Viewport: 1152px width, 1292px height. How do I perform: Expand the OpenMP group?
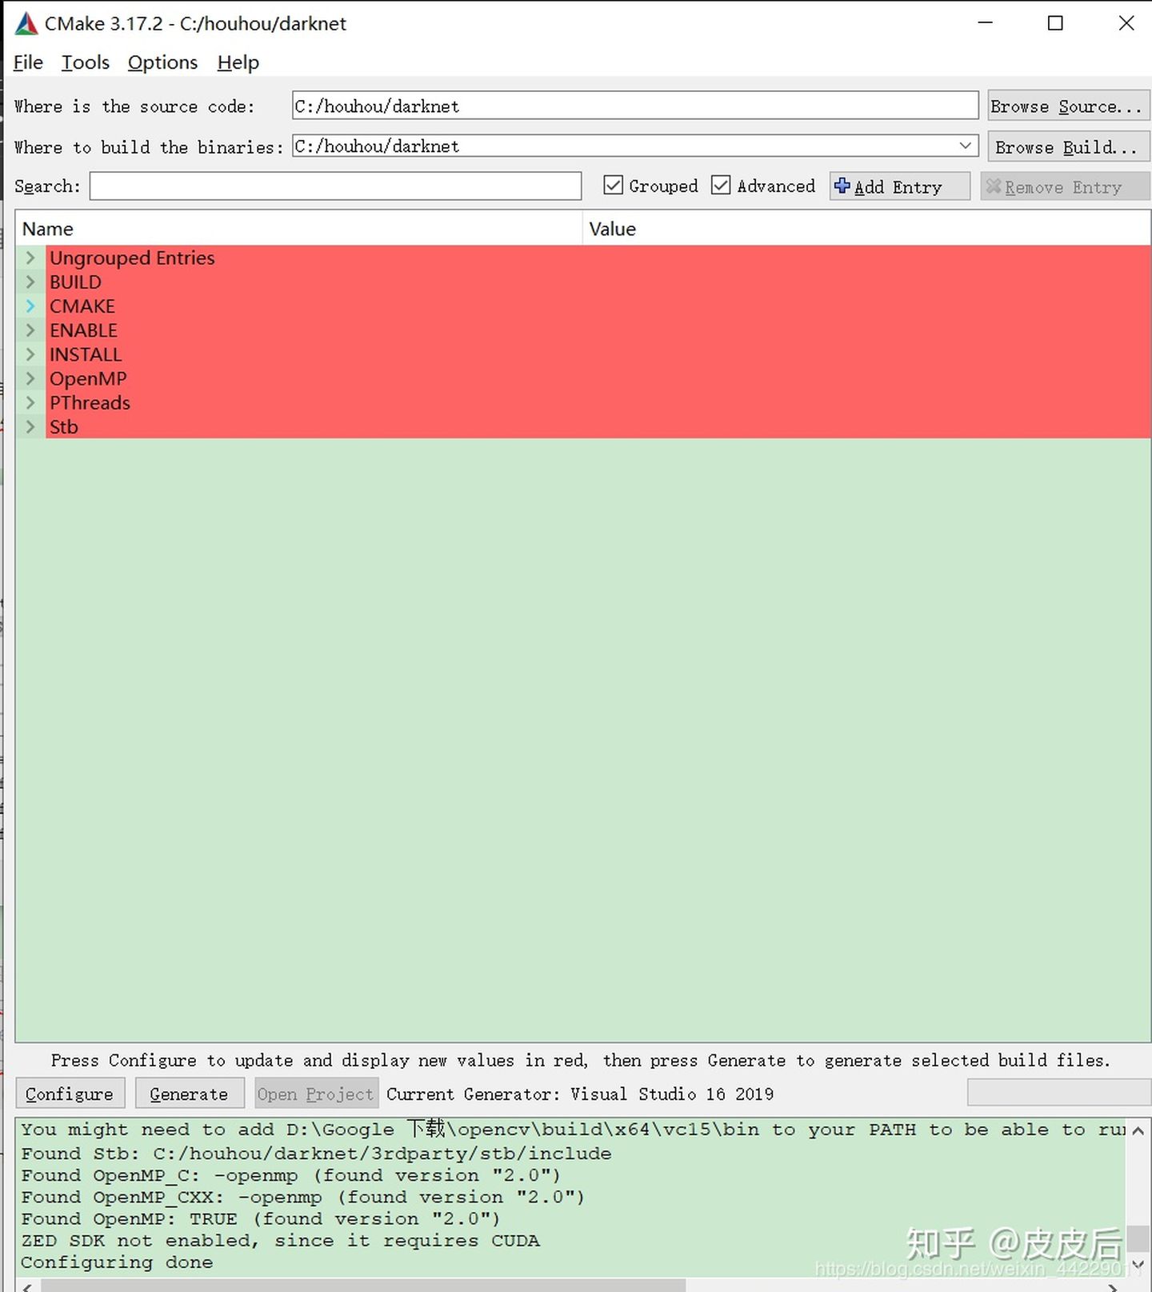[x=30, y=378]
